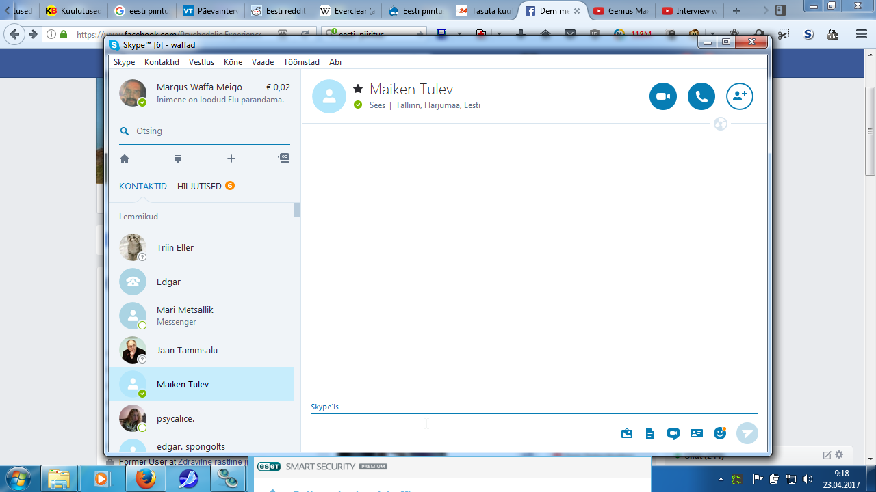Screen dimensions: 876x492
Task: Click the Skype home icon
Action: pyautogui.click(x=125, y=159)
